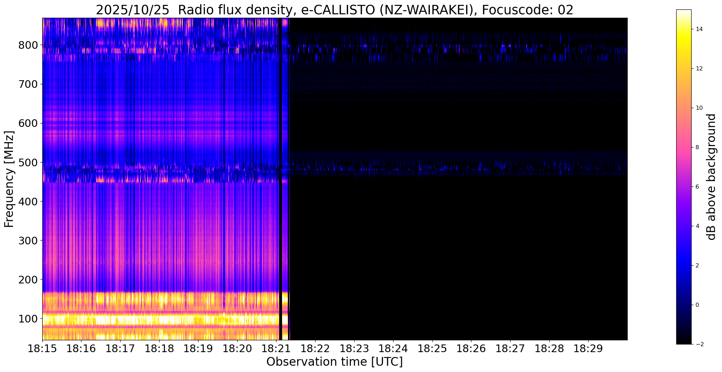Click the 18:25 time tick label
Screen dimensions: 722x372
point(432,349)
